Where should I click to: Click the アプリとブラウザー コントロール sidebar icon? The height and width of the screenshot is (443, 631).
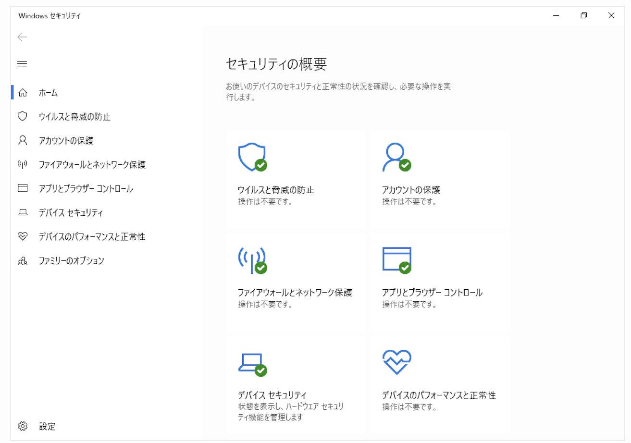pyautogui.click(x=23, y=188)
